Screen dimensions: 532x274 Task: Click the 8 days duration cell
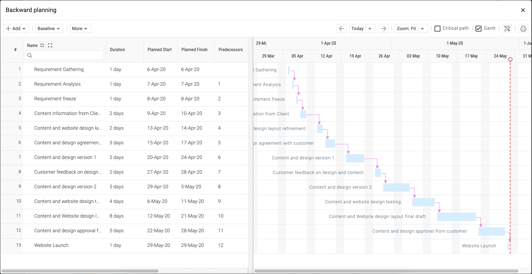pyautogui.click(x=125, y=216)
